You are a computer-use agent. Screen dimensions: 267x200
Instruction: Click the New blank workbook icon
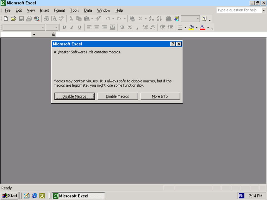pyautogui.click(x=6, y=19)
